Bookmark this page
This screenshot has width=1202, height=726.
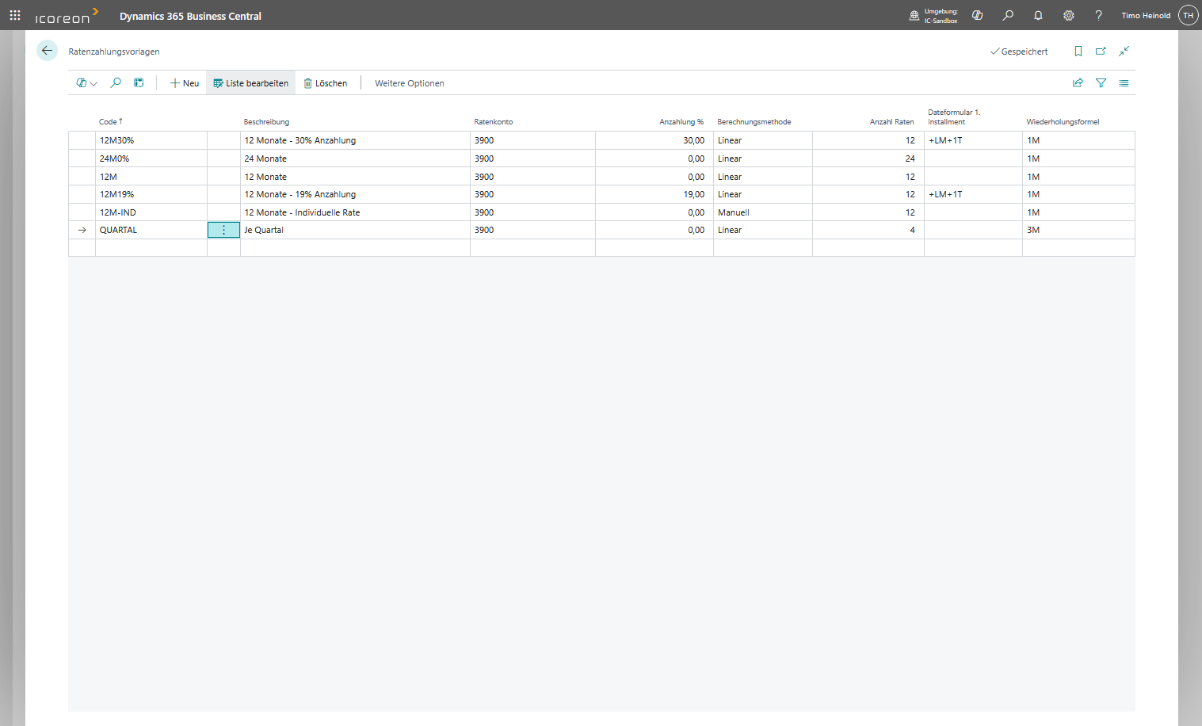[x=1078, y=52]
